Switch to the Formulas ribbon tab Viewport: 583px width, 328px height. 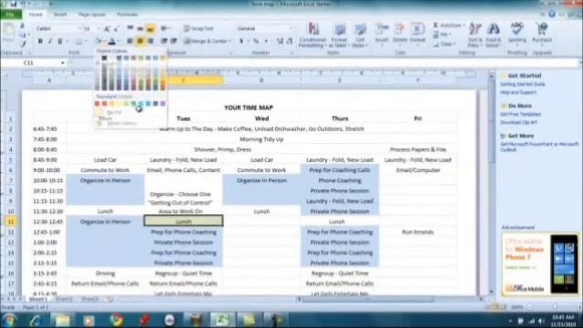(128, 15)
